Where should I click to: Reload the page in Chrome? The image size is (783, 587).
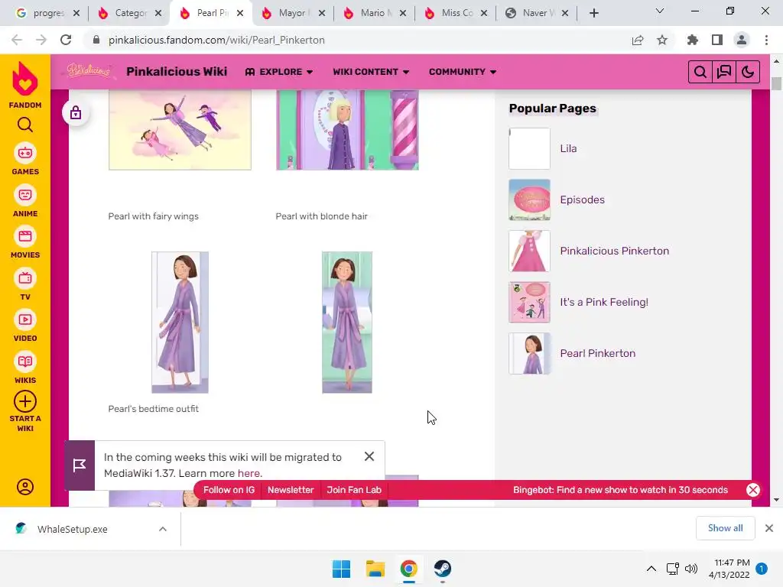pos(66,40)
